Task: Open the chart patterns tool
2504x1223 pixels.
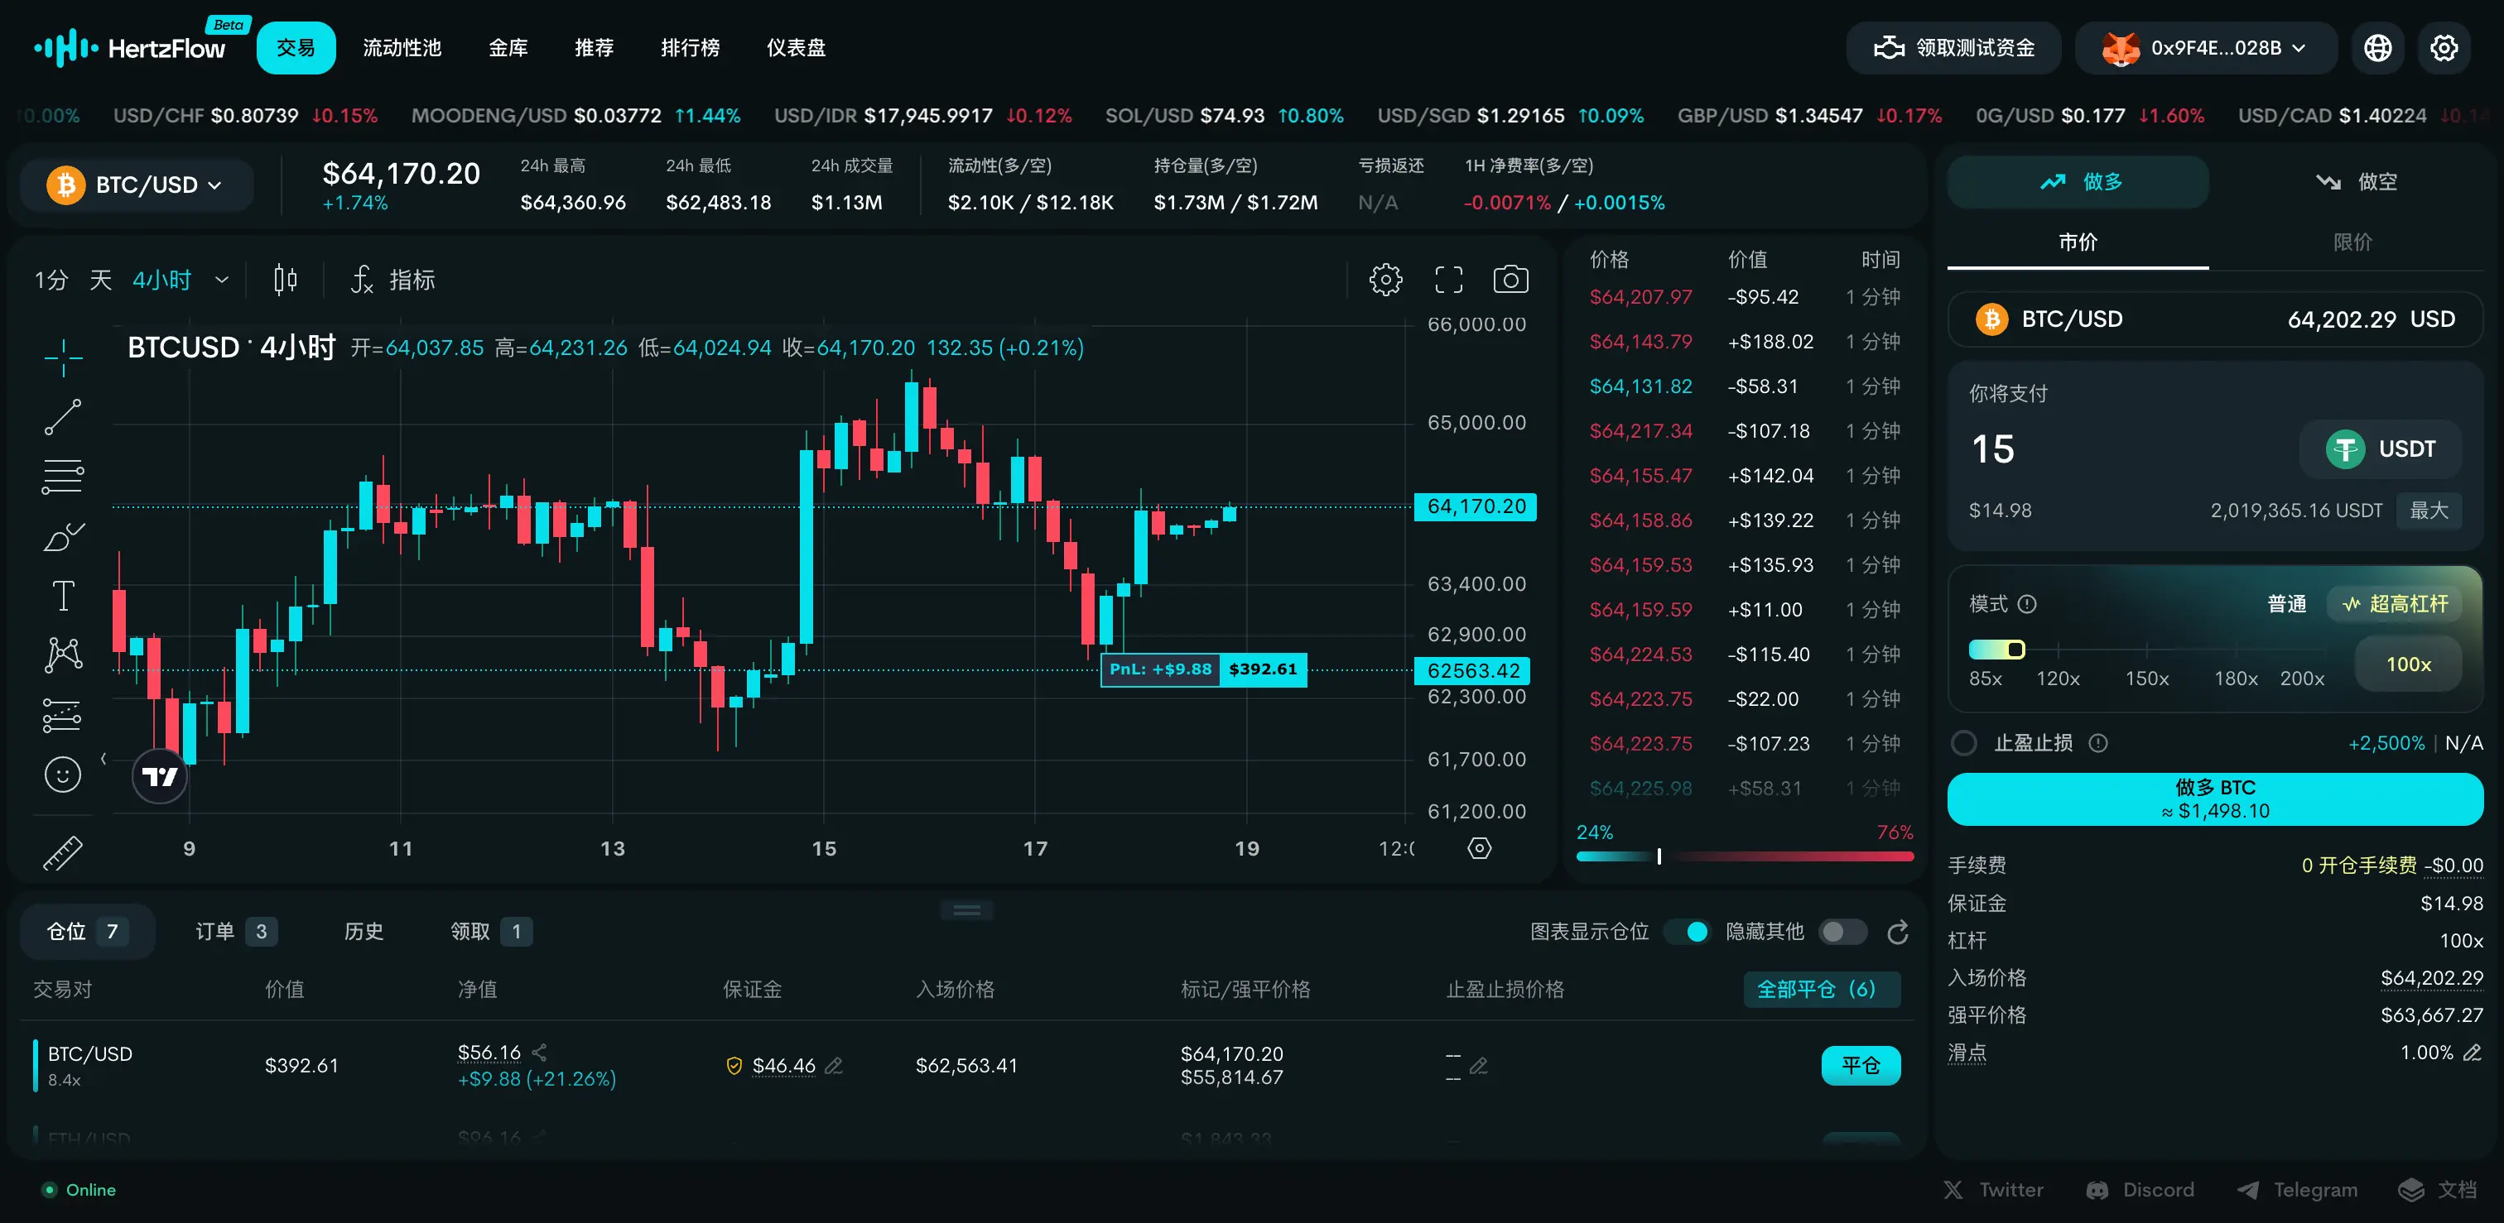Action: coord(63,655)
